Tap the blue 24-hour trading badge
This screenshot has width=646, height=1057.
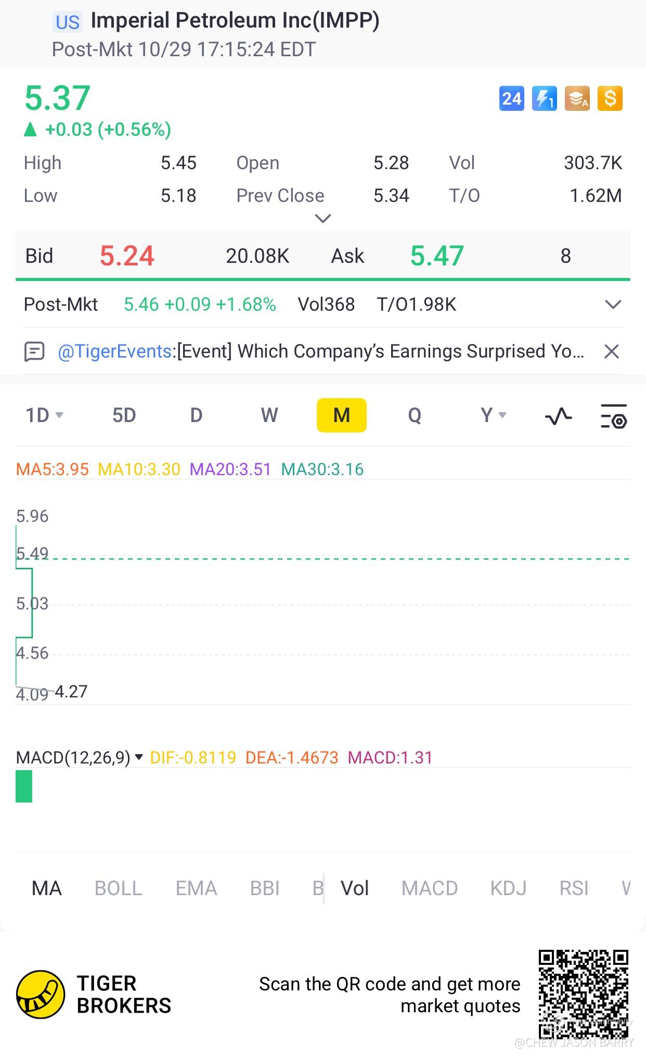511,98
